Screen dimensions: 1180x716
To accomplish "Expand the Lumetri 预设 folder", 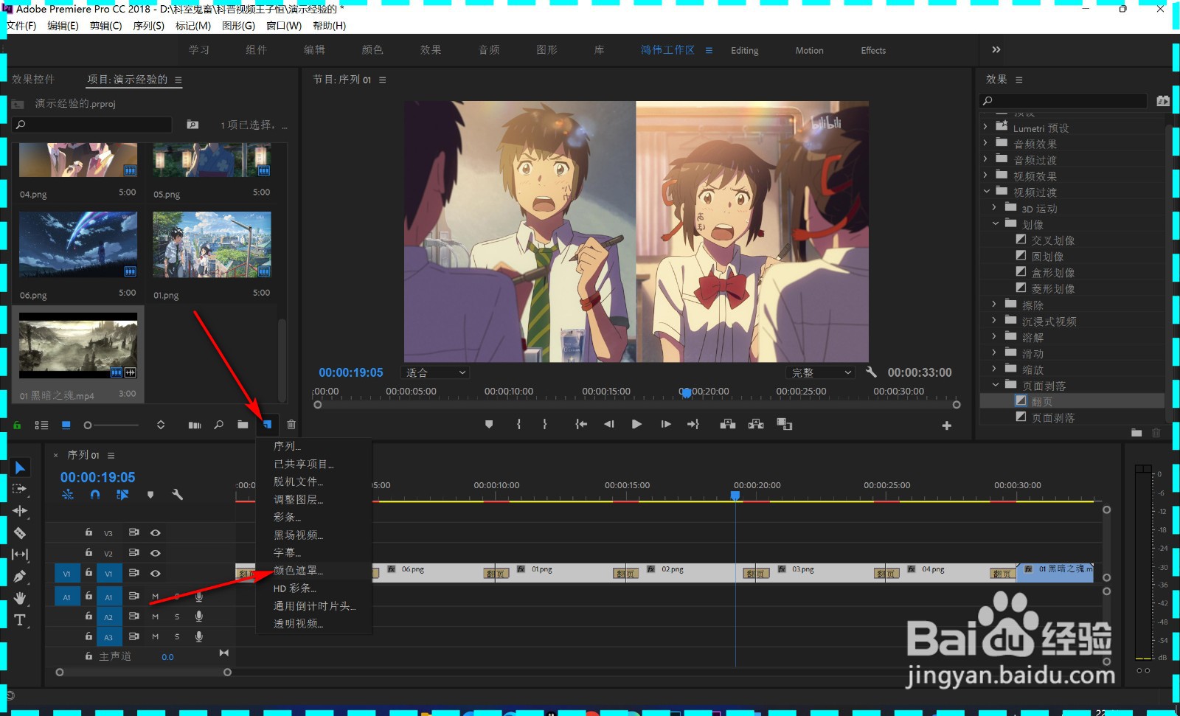I will pyautogui.click(x=986, y=127).
